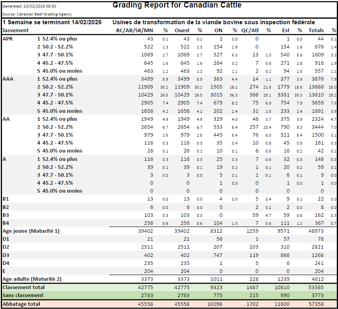Click the grand total value 57358

(x=316, y=304)
